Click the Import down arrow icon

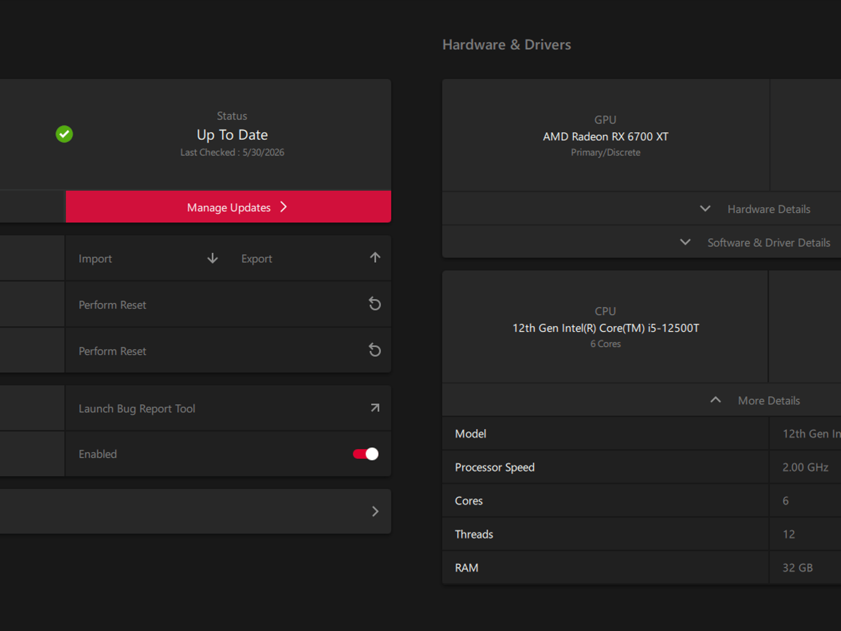tap(212, 258)
